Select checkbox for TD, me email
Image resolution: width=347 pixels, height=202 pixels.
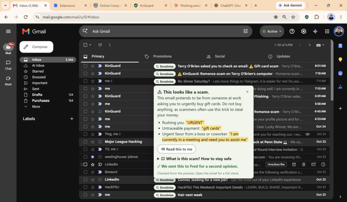85,149
